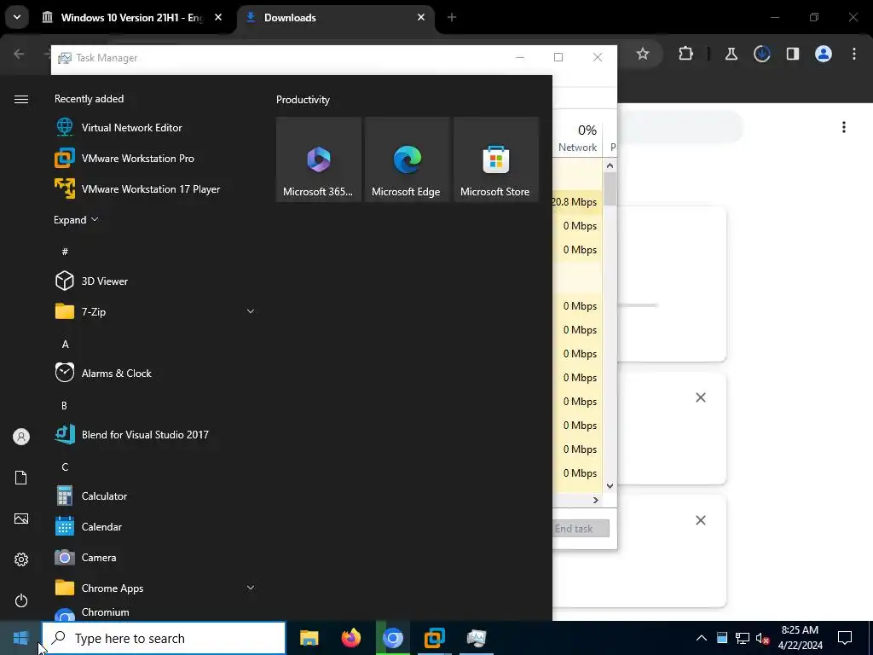Open the Power options icon

(21, 600)
